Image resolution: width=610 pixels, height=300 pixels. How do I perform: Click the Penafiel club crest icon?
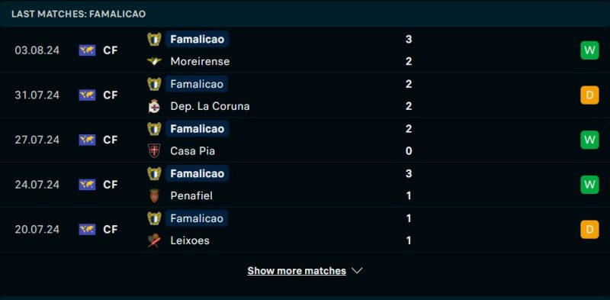click(154, 195)
